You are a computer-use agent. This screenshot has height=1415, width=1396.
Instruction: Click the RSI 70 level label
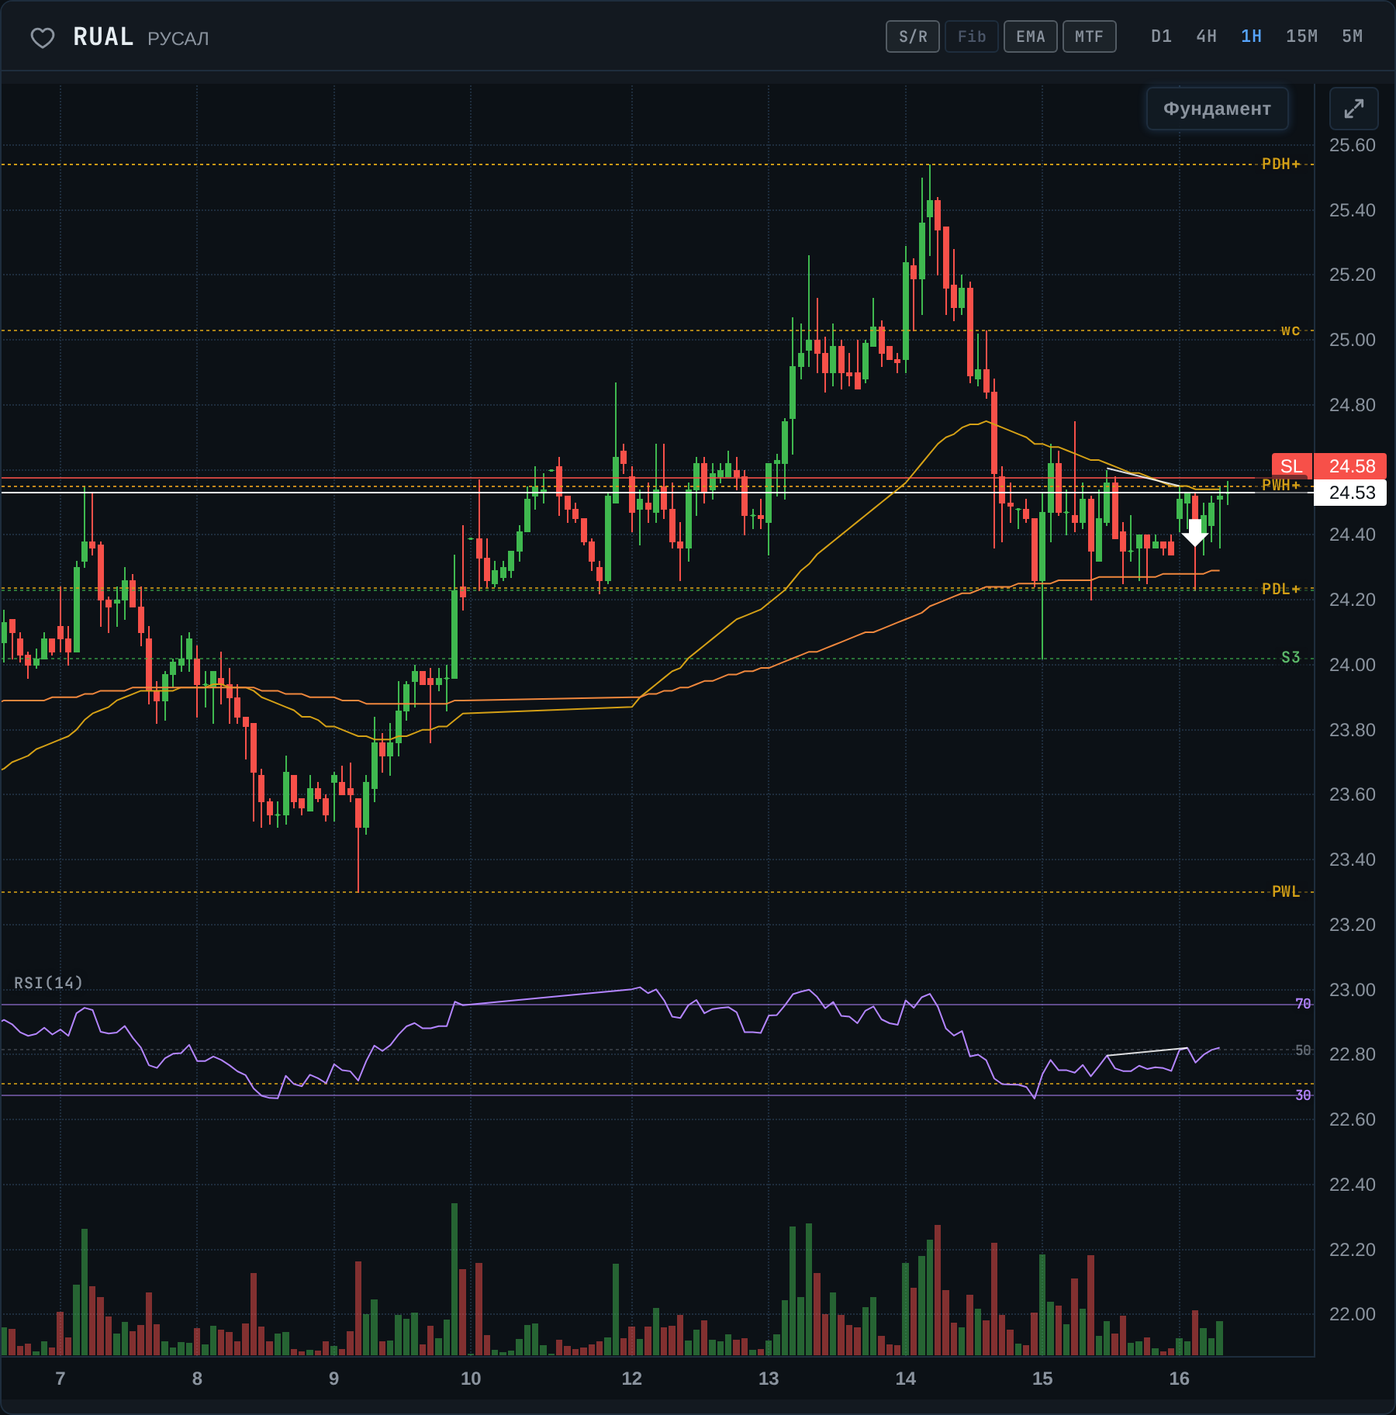coord(1303,1004)
